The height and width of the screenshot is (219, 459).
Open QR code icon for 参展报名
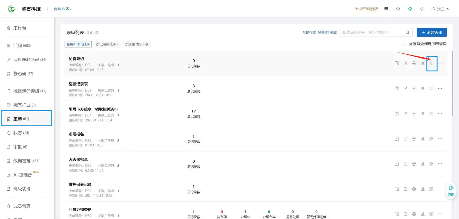431,139
